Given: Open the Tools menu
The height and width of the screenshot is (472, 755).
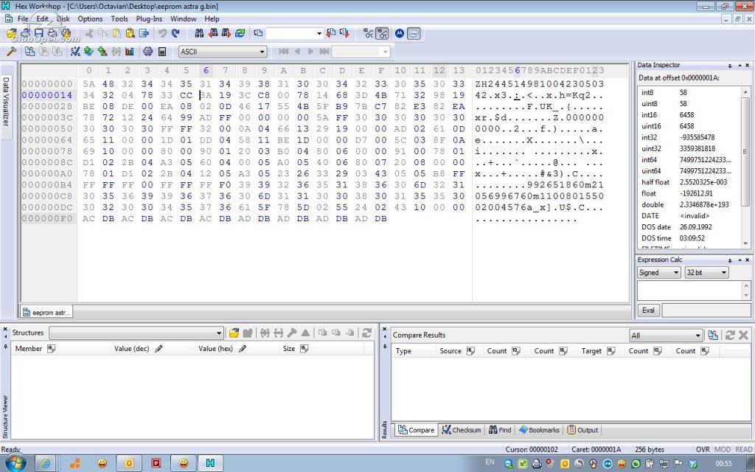Looking at the screenshot, I should [x=119, y=18].
